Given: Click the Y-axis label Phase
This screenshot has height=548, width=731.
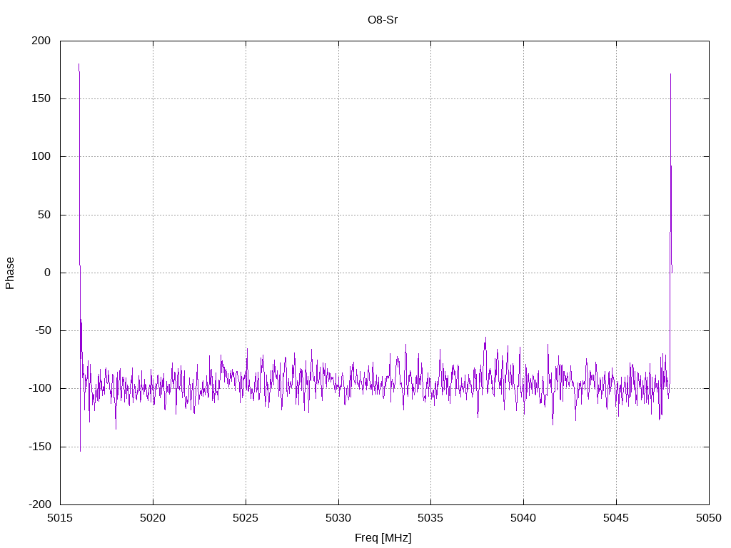Looking at the screenshot, I should point(10,273).
